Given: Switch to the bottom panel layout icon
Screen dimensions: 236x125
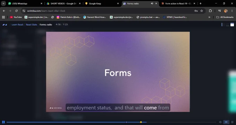Looking at the screenshot, I should point(228,25).
